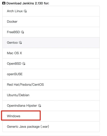The image size is (107, 136).
Task: Click the download box icon in the header
Action: pyautogui.click(x=4, y=3)
